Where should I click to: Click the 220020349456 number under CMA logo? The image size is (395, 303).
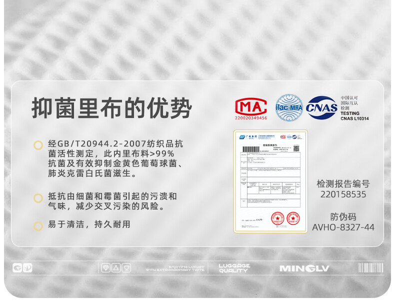[251, 118]
